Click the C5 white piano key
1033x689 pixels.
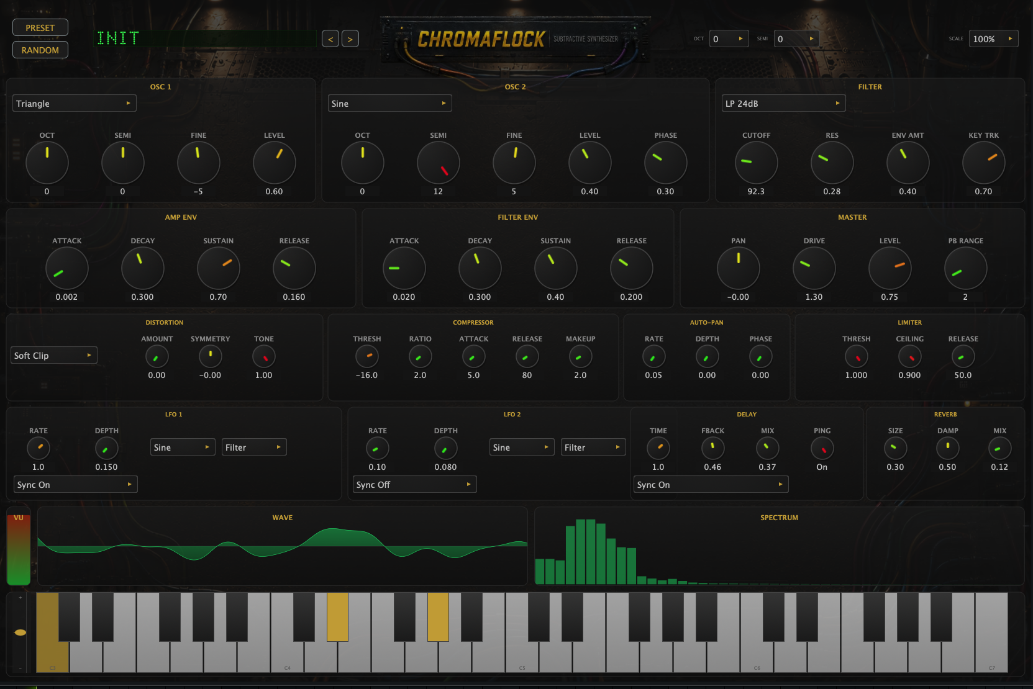[x=522, y=657]
